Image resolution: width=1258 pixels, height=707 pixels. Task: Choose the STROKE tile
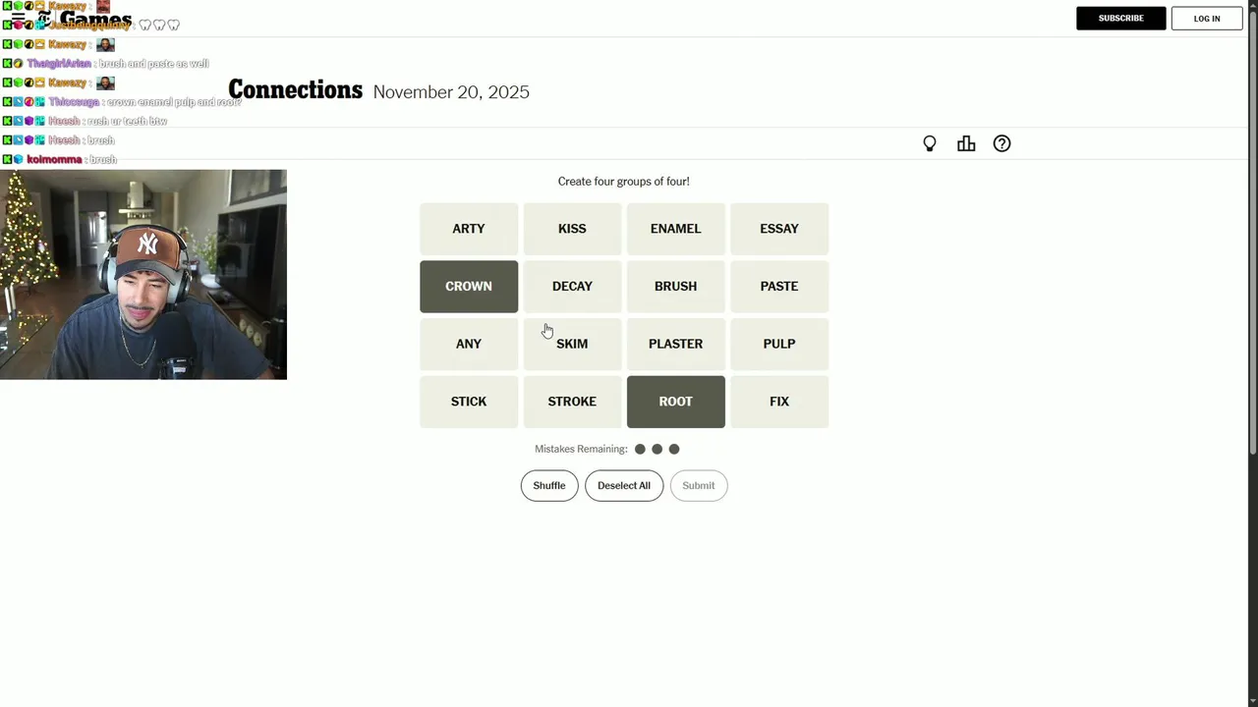click(x=572, y=402)
